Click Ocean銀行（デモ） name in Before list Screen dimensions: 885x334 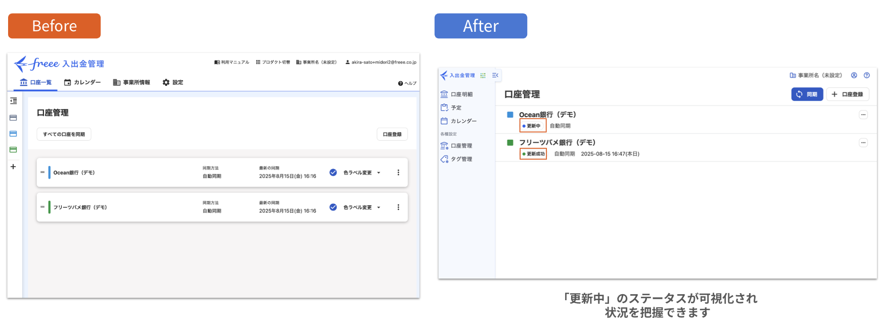point(74,173)
